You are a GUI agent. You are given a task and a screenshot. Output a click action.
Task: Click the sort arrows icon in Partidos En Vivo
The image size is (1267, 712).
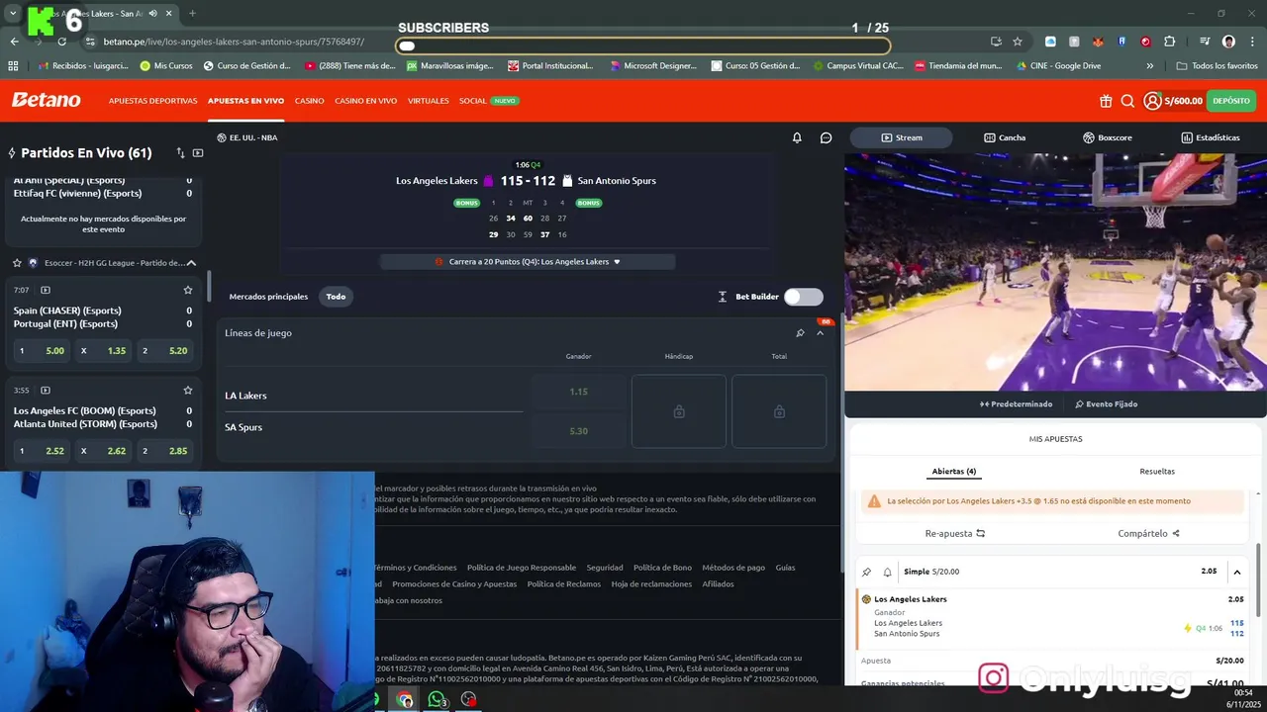pyautogui.click(x=180, y=153)
